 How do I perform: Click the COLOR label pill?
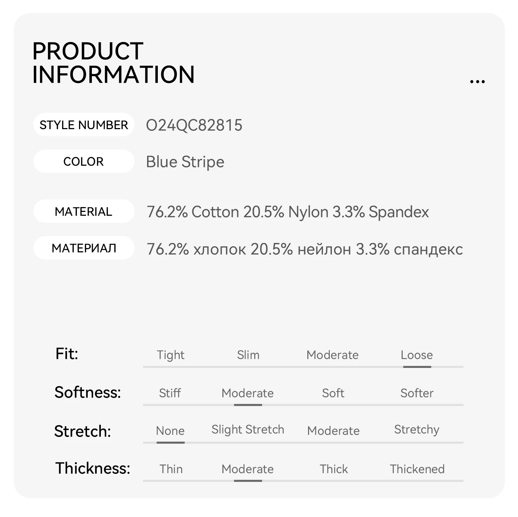(x=84, y=161)
